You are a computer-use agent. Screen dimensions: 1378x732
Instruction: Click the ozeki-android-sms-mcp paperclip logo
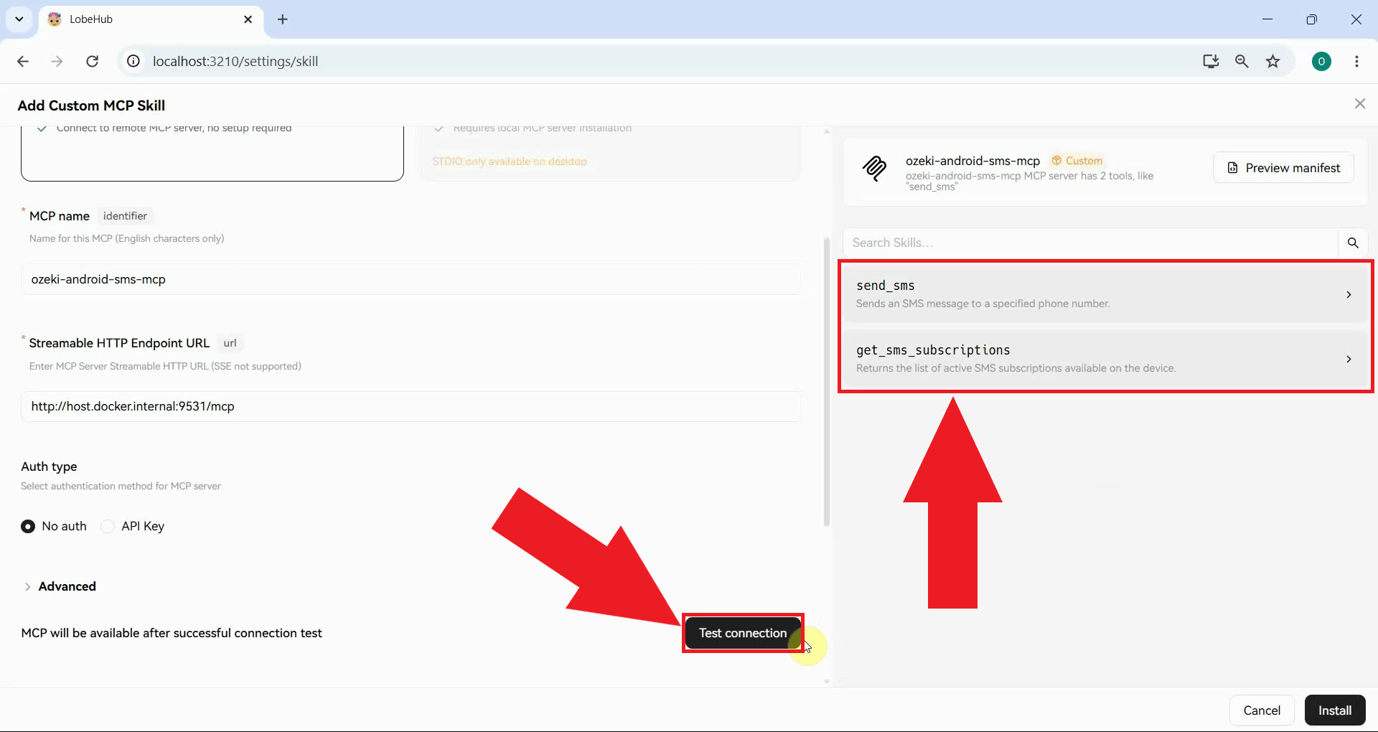coord(874,168)
